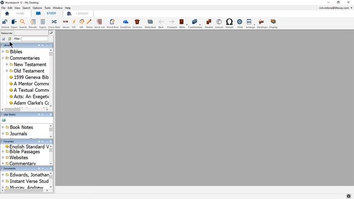Screen dimensions: 354x199
Task: Open the Word Processor icon
Action: tap(112, 22)
